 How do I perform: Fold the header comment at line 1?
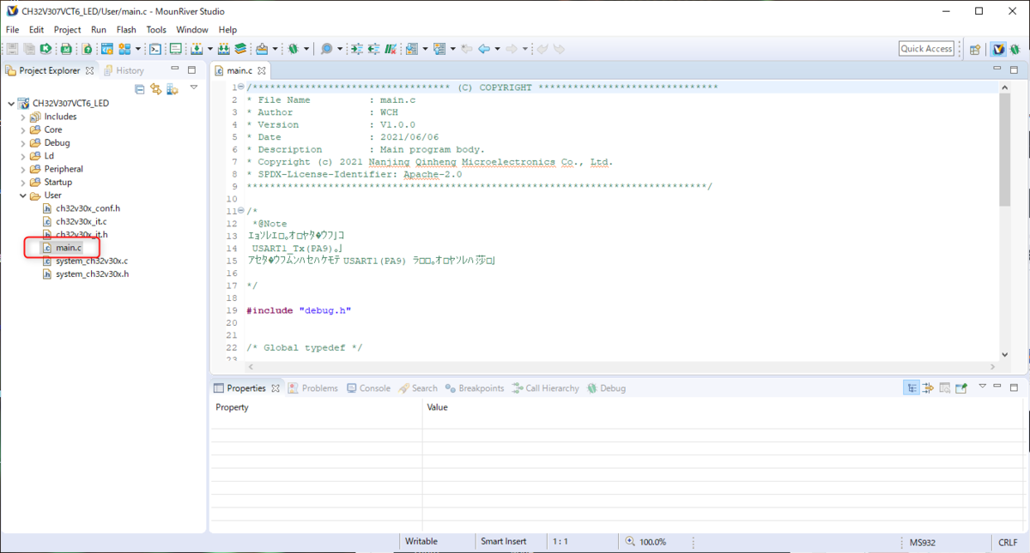(240, 87)
